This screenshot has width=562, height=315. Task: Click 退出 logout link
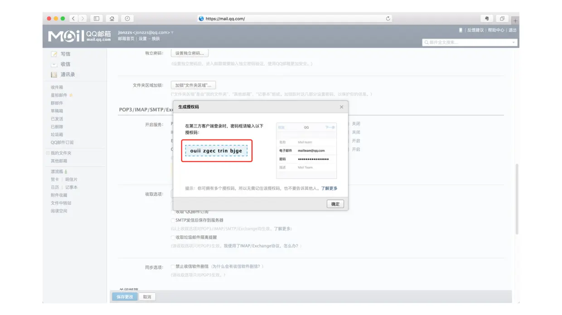click(513, 30)
